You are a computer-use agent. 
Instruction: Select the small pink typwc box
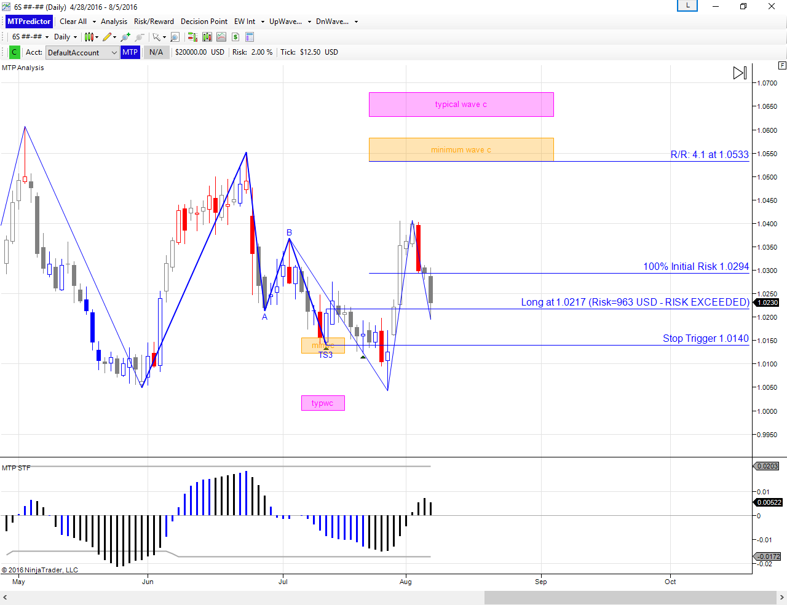(x=323, y=403)
